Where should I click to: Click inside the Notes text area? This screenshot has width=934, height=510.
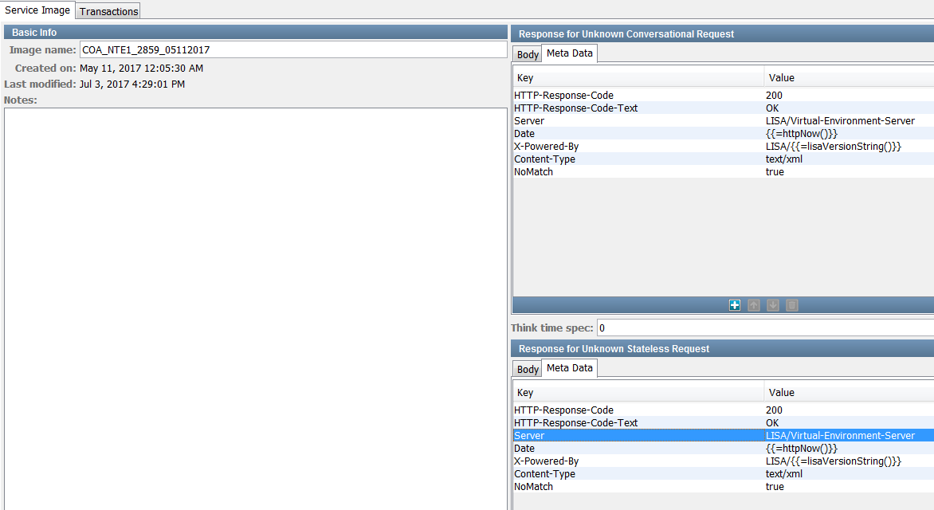point(256,308)
